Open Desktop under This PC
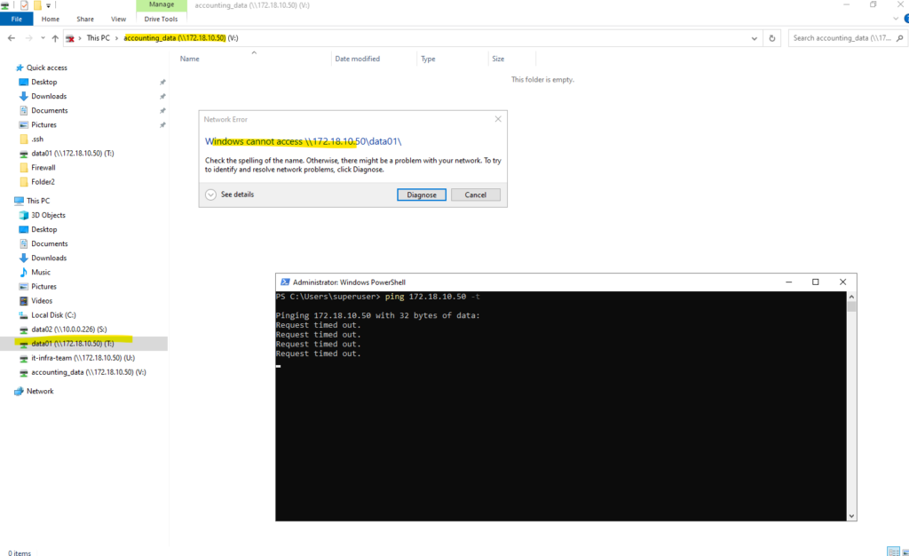The height and width of the screenshot is (556, 909). (44, 229)
